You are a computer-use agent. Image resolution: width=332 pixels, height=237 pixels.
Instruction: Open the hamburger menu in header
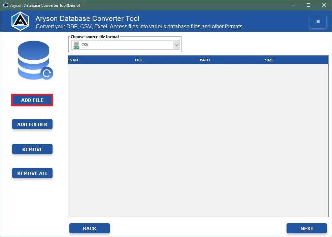tap(318, 21)
